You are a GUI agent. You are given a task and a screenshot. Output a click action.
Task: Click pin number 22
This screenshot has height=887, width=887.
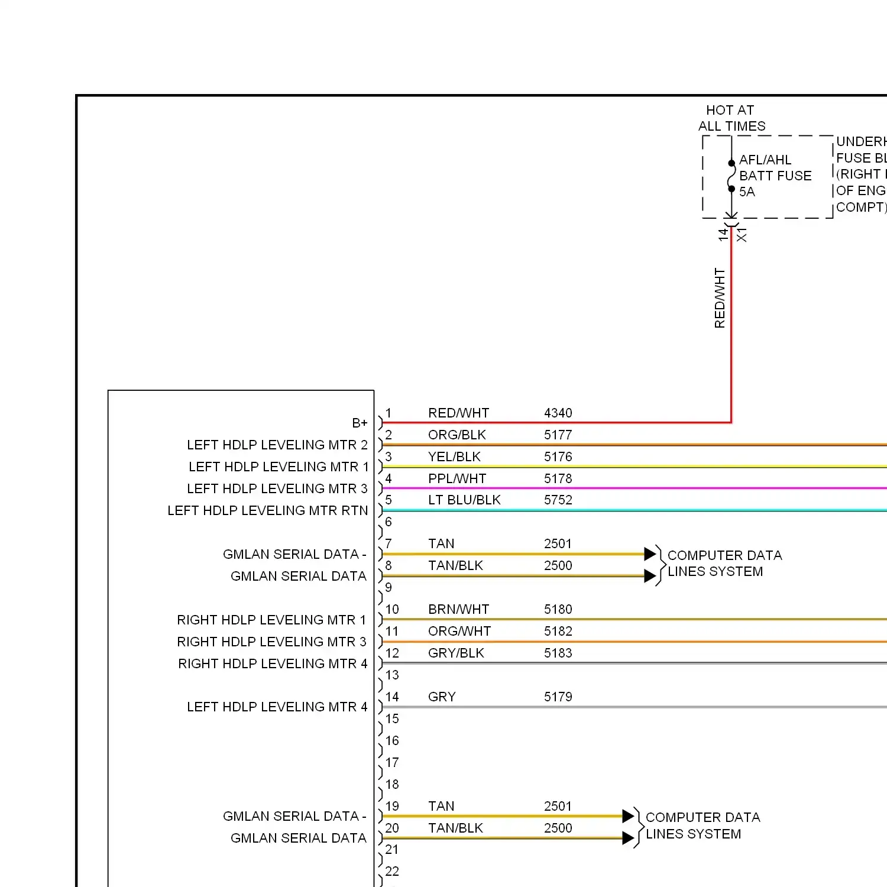(392, 871)
